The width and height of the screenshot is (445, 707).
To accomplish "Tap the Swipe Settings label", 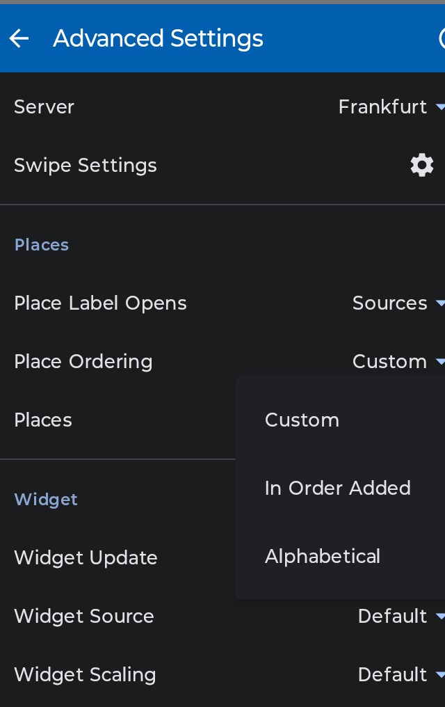I will (x=86, y=166).
